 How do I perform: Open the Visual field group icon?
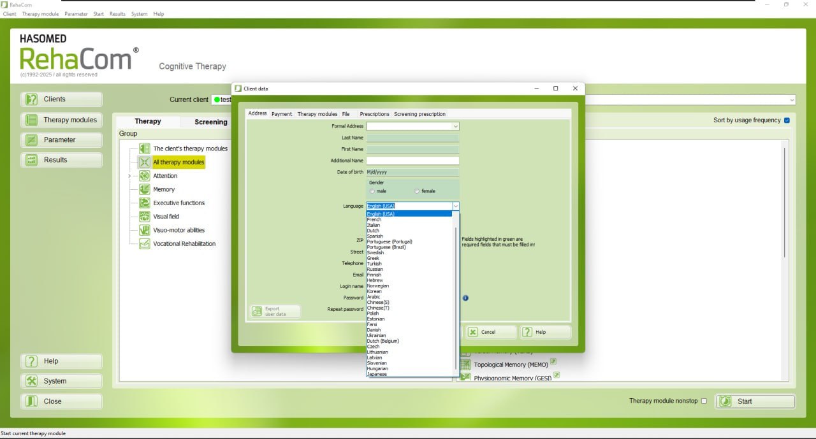tap(145, 217)
